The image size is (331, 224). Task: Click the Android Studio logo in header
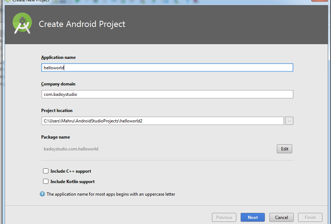click(x=22, y=24)
